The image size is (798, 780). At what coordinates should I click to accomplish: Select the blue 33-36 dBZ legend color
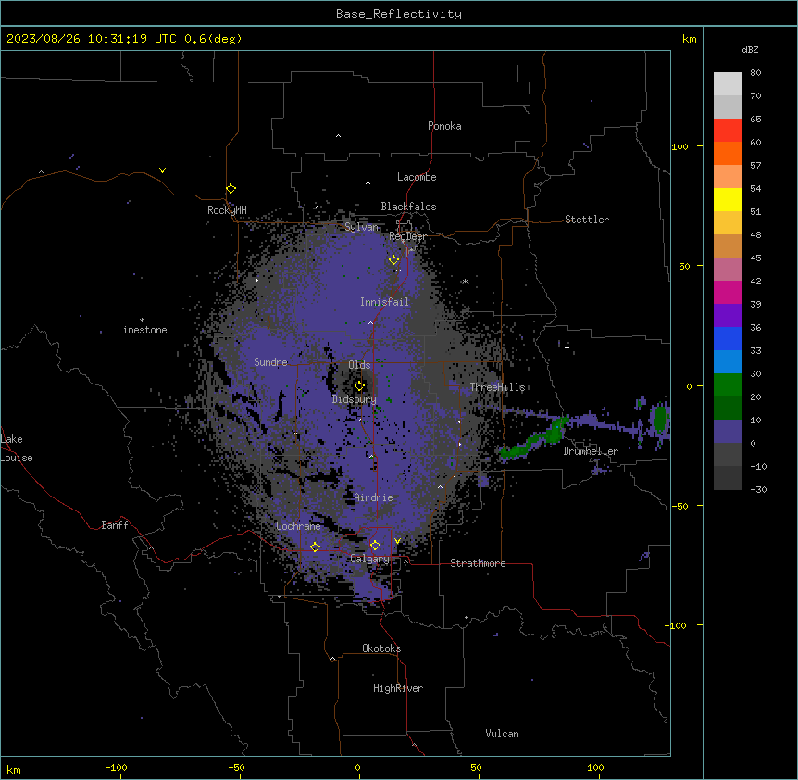click(x=728, y=338)
